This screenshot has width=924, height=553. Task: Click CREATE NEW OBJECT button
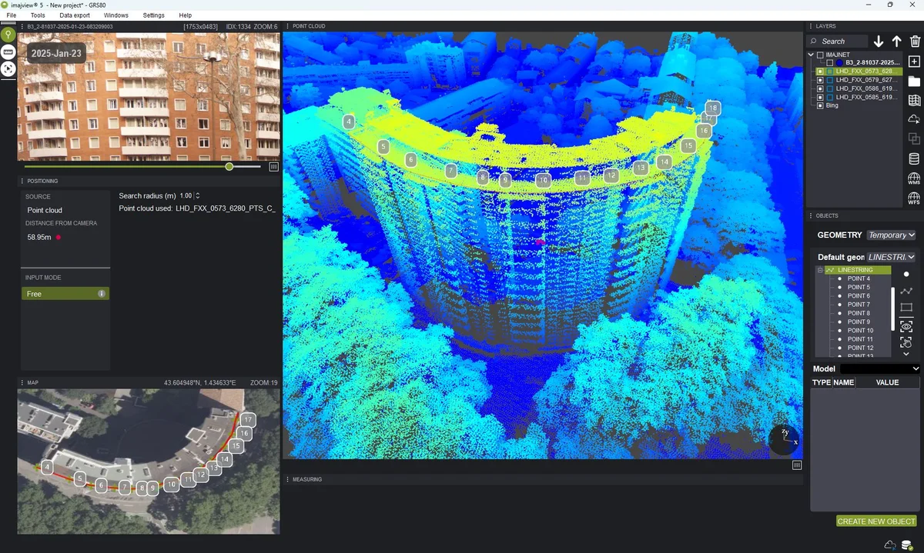click(x=876, y=521)
